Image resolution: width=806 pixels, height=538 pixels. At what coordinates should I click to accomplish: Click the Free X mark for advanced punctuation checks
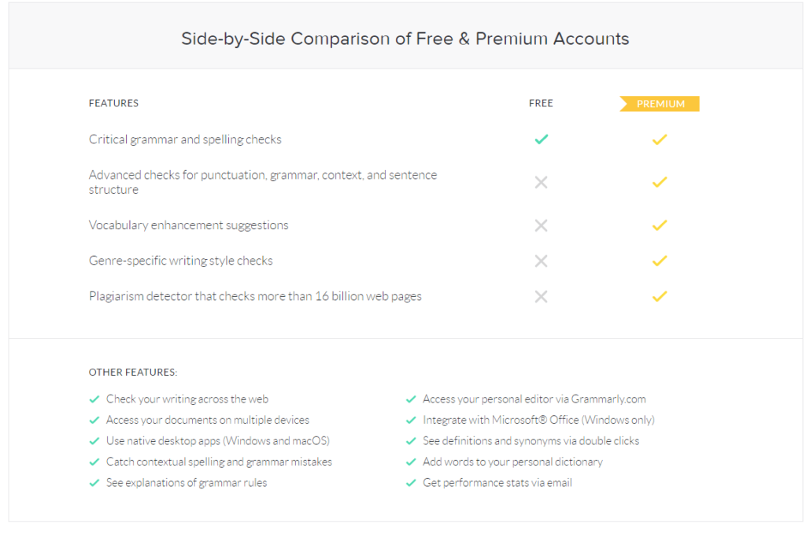coord(541,182)
